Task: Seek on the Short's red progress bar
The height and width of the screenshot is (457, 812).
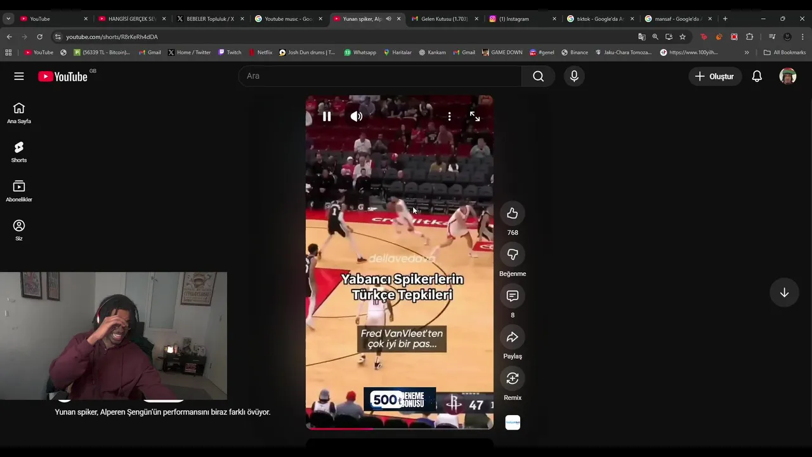Action: (x=400, y=428)
